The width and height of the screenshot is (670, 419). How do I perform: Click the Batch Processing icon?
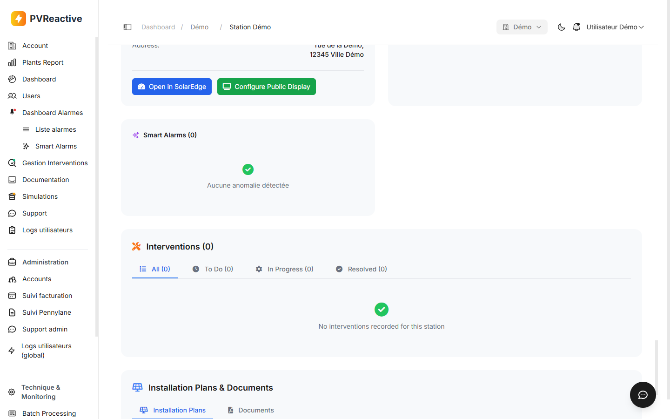point(12,413)
